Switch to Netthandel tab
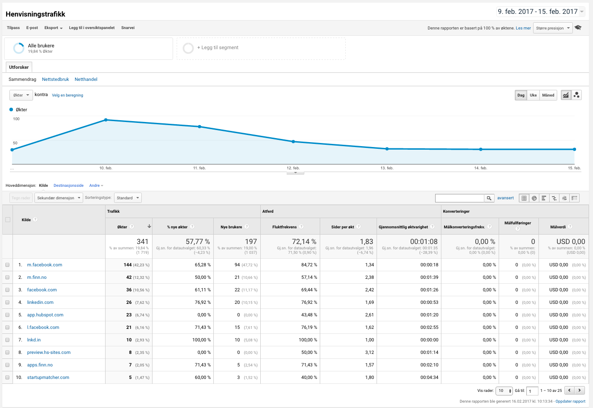Viewport: 593px width, 408px height. pos(86,79)
